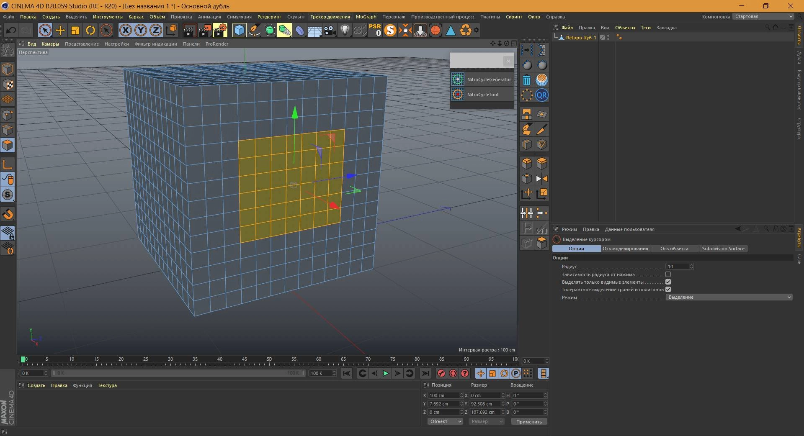Open Render Settings icon
This screenshot has width=804, height=436.
click(220, 30)
